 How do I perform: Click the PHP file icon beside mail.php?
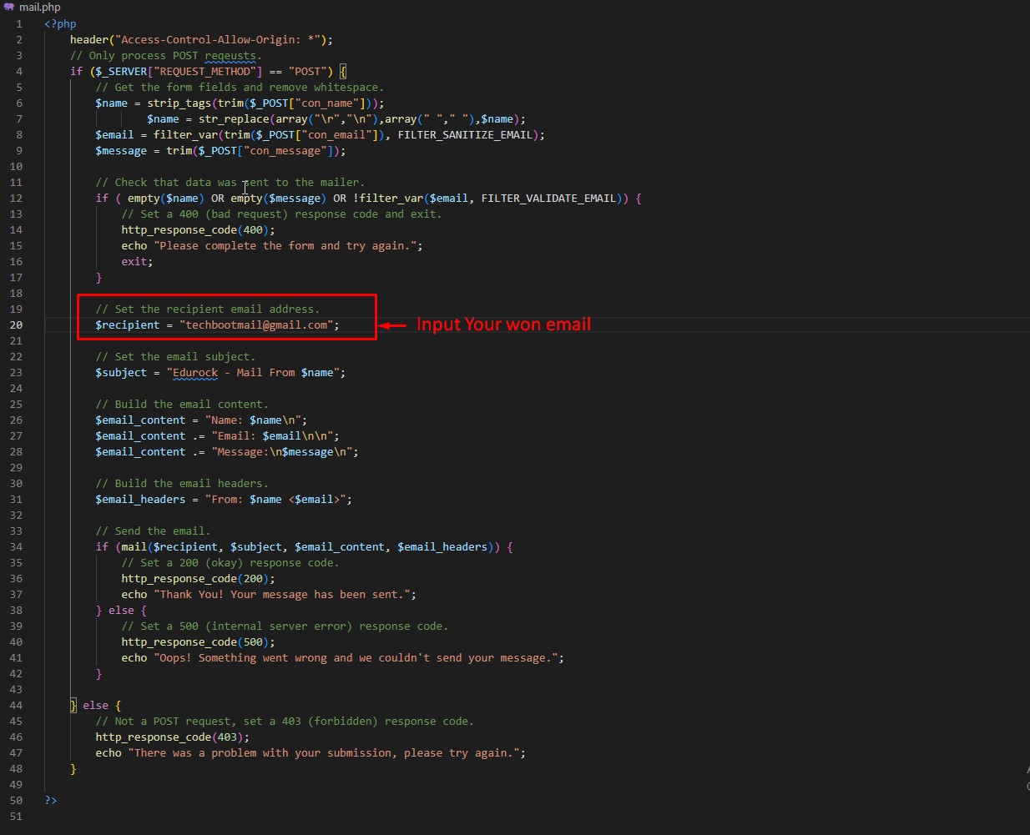pos(9,7)
